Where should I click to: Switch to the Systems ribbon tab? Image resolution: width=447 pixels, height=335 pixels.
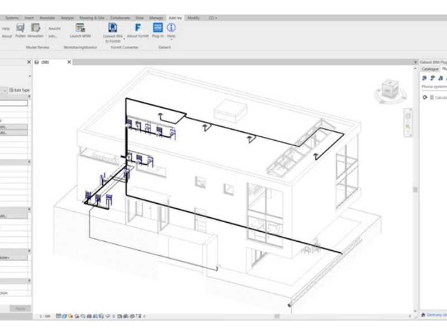click(12, 18)
